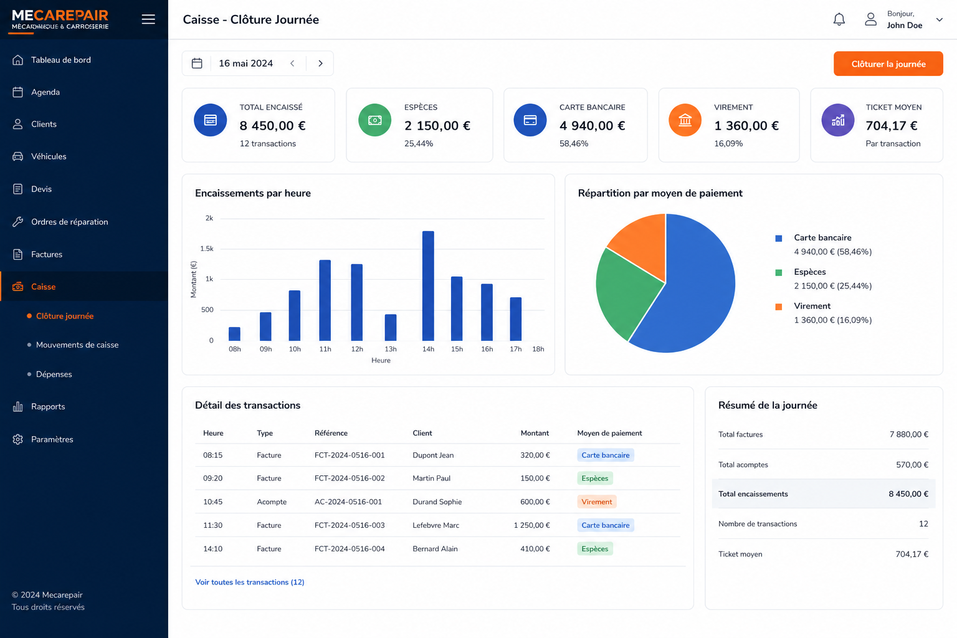Viewport: 957px width, 638px height.
Task: Click the Total encaissements summary row
Action: tap(824, 493)
